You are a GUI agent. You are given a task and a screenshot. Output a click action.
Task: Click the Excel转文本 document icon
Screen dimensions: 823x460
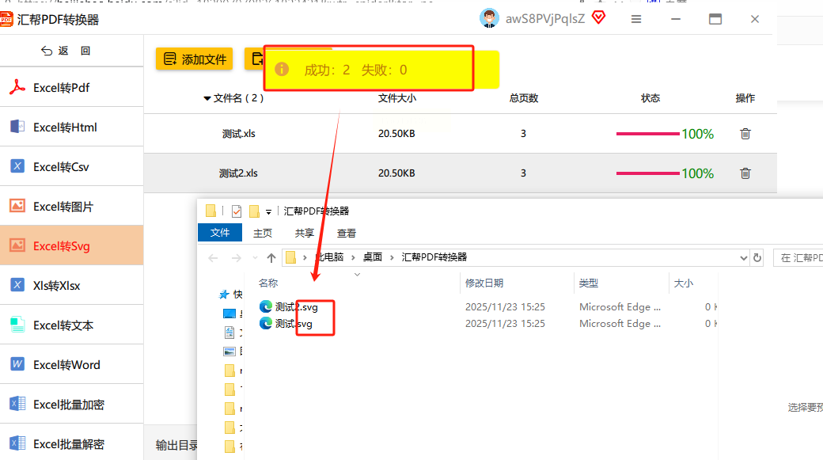tap(17, 325)
